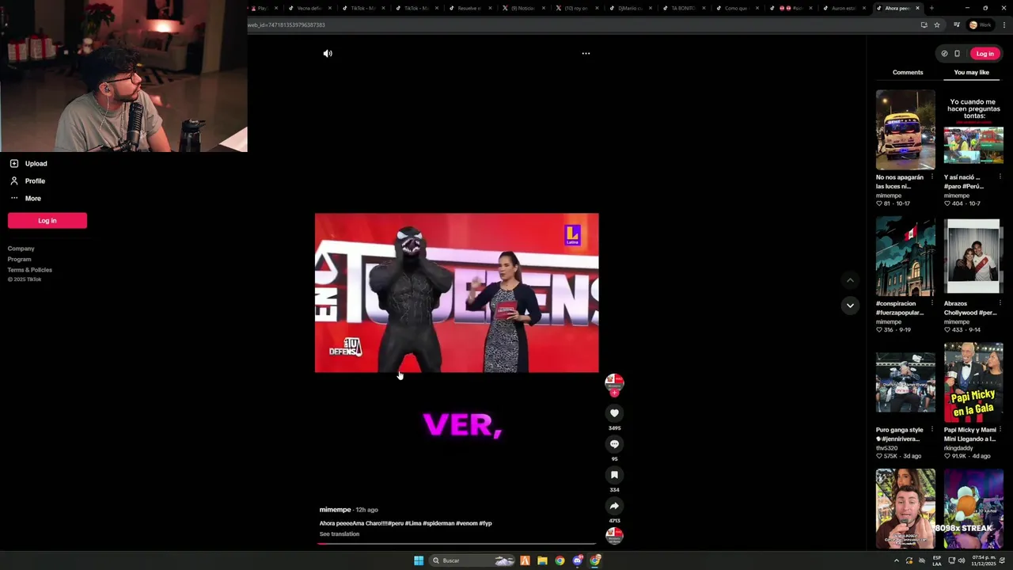Viewport: 1013px width, 570px height.
Task: Switch to the '(9) Noticias' X browser tab
Action: [522, 8]
